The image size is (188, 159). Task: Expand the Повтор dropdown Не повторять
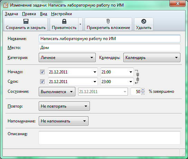point(64,106)
